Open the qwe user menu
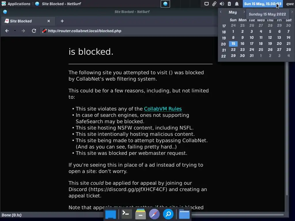Viewport: 295px width, 221px height. tap(290, 4)
